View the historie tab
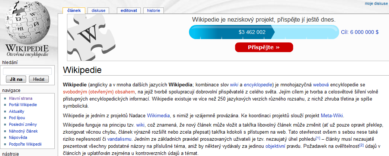 point(153,10)
